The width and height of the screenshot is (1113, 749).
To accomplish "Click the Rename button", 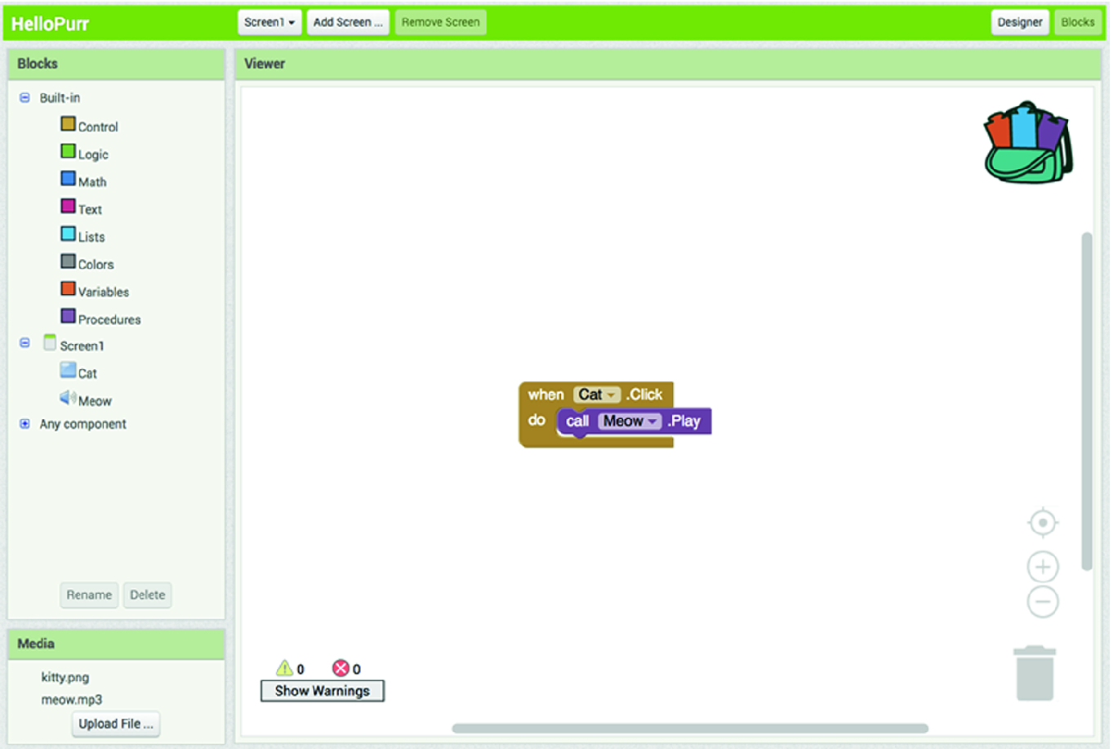I will 89,595.
